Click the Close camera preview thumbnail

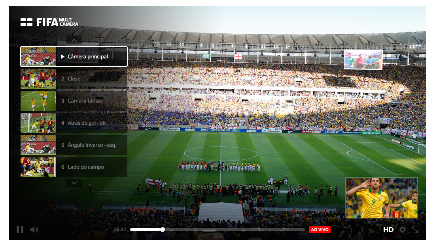coord(38,78)
